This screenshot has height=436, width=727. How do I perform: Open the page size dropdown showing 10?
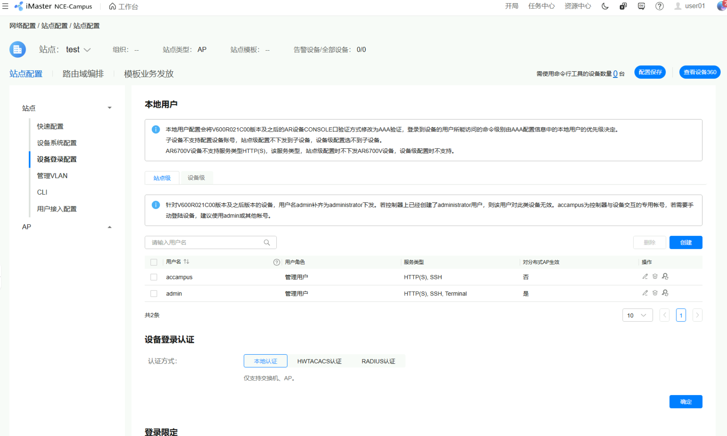click(637, 315)
